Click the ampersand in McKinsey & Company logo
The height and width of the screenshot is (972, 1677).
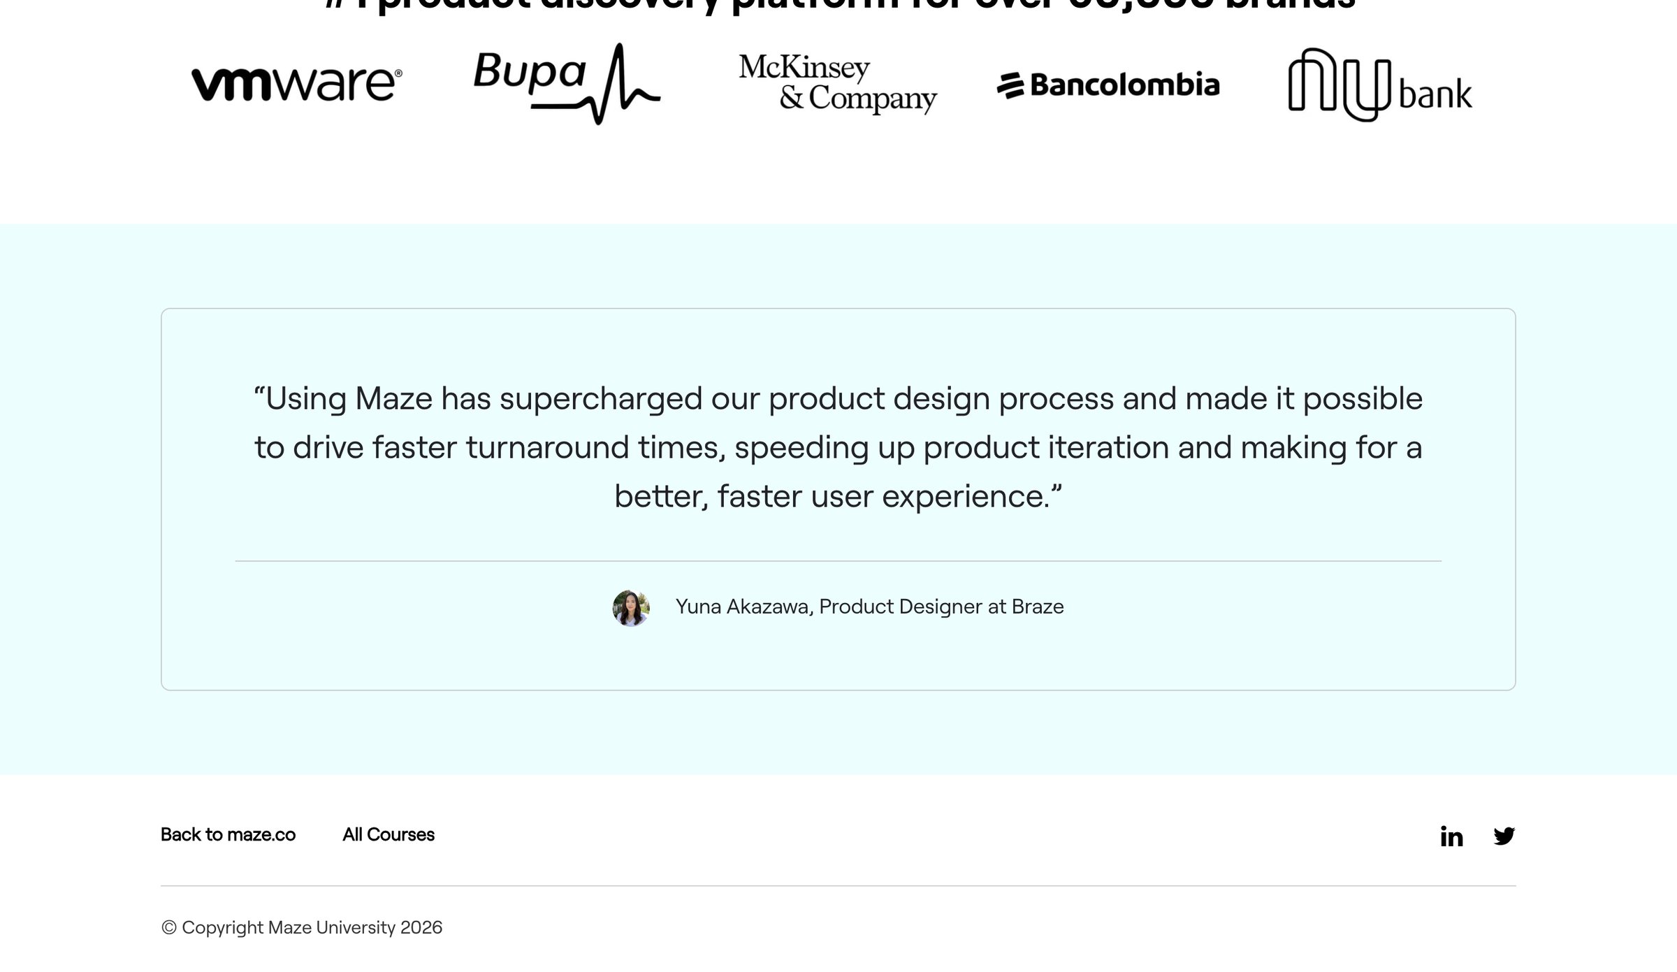click(792, 98)
